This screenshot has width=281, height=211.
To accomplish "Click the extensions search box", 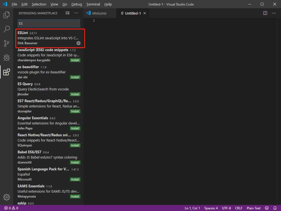I will click(x=49, y=23).
